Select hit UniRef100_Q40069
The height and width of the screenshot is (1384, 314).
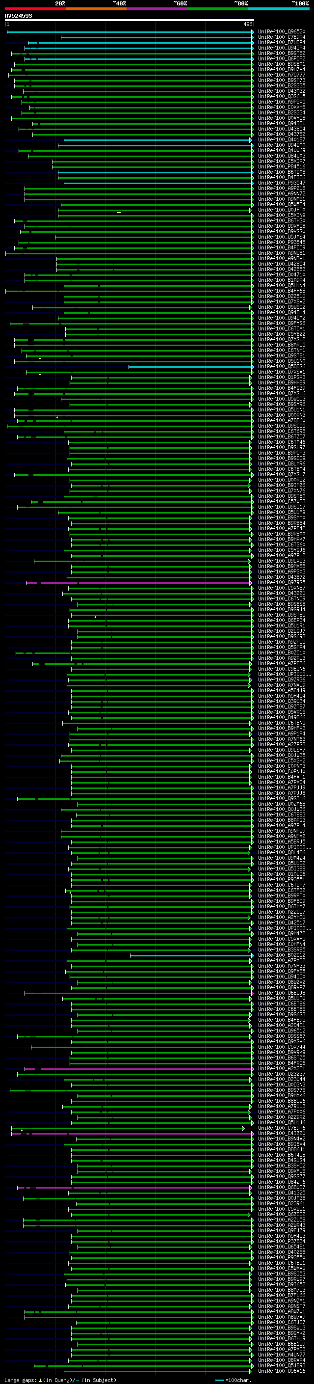(x=281, y=150)
